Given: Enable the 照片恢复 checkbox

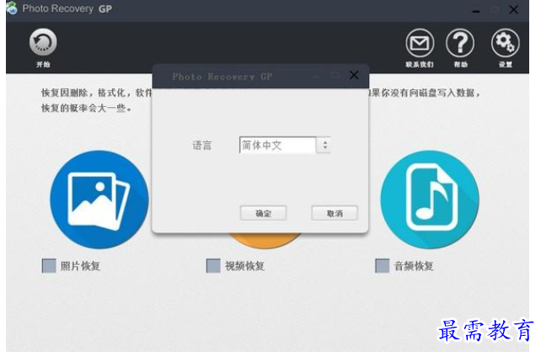Looking at the screenshot, I should click(49, 266).
